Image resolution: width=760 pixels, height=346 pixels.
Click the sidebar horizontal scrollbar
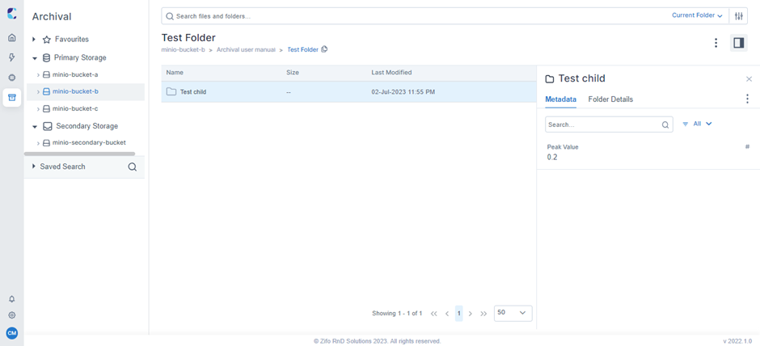click(79, 154)
